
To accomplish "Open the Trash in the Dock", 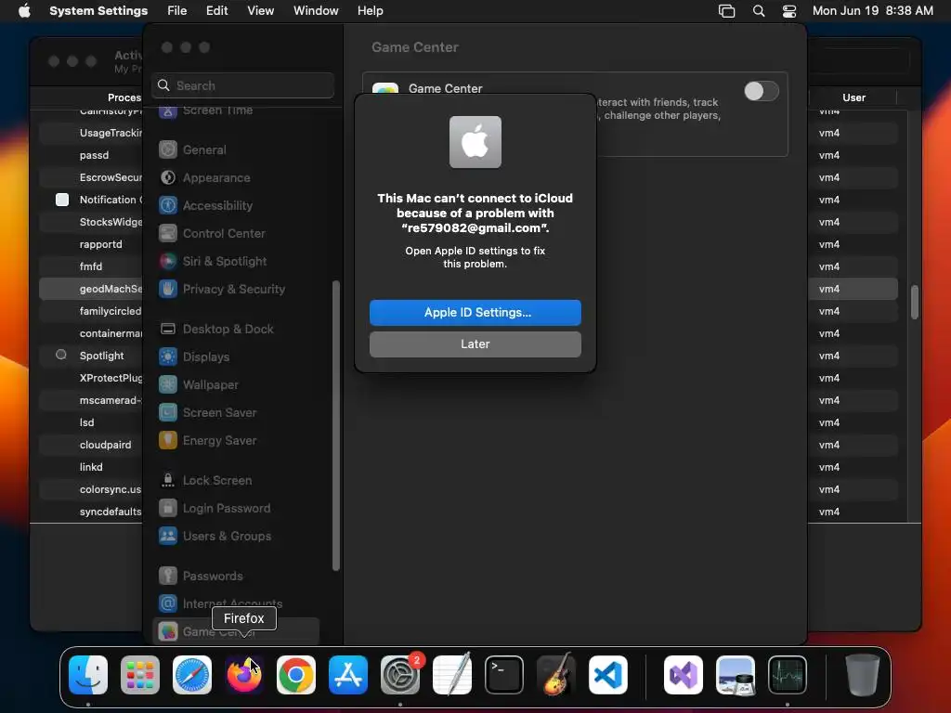I will point(863,675).
